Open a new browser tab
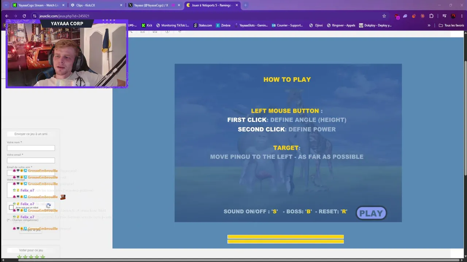467x262 pixels. (x=245, y=5)
